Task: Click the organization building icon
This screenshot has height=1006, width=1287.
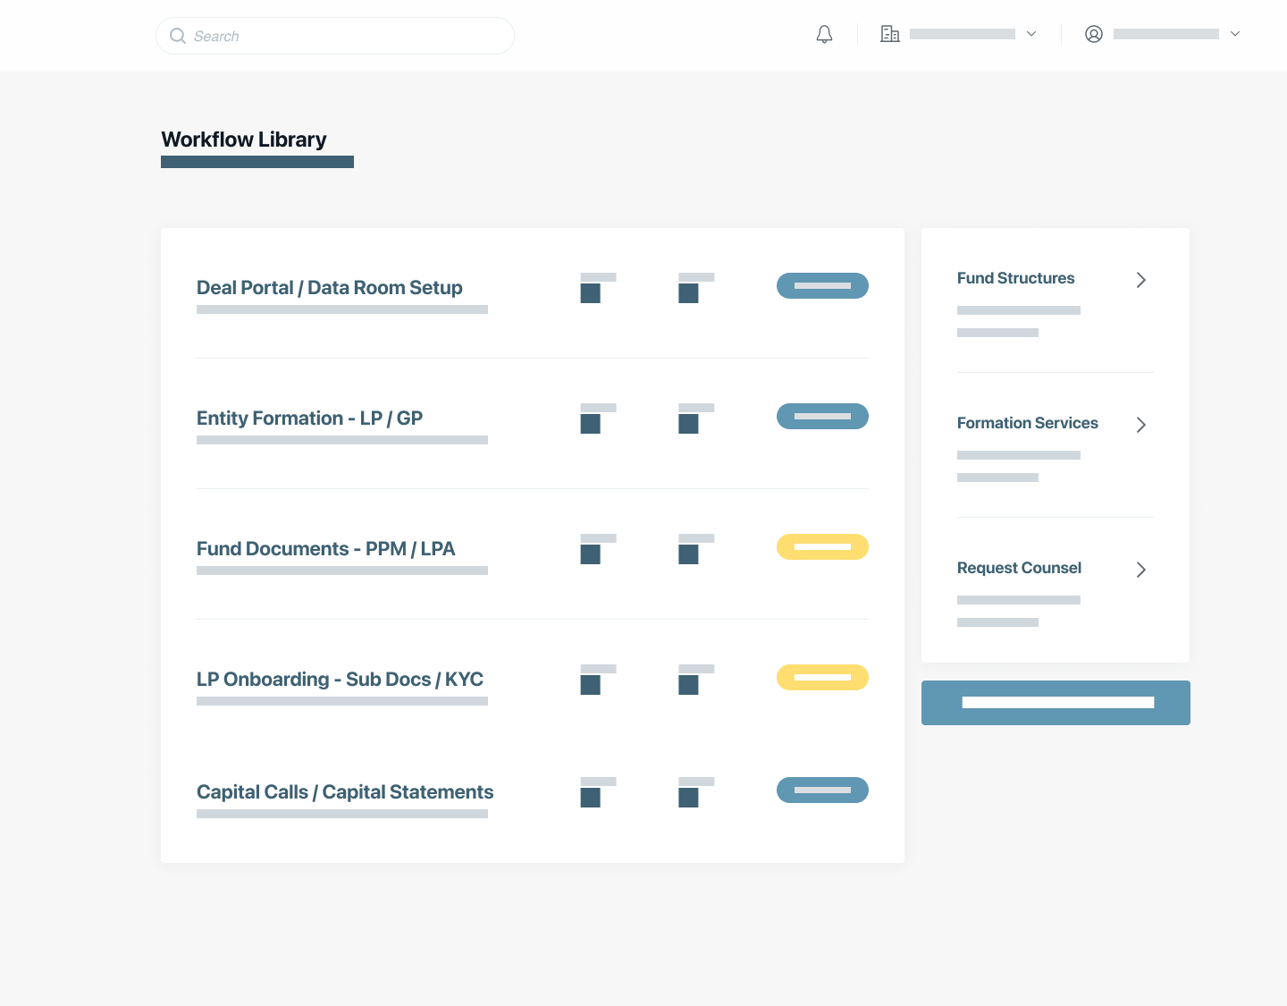Action: [x=889, y=35]
